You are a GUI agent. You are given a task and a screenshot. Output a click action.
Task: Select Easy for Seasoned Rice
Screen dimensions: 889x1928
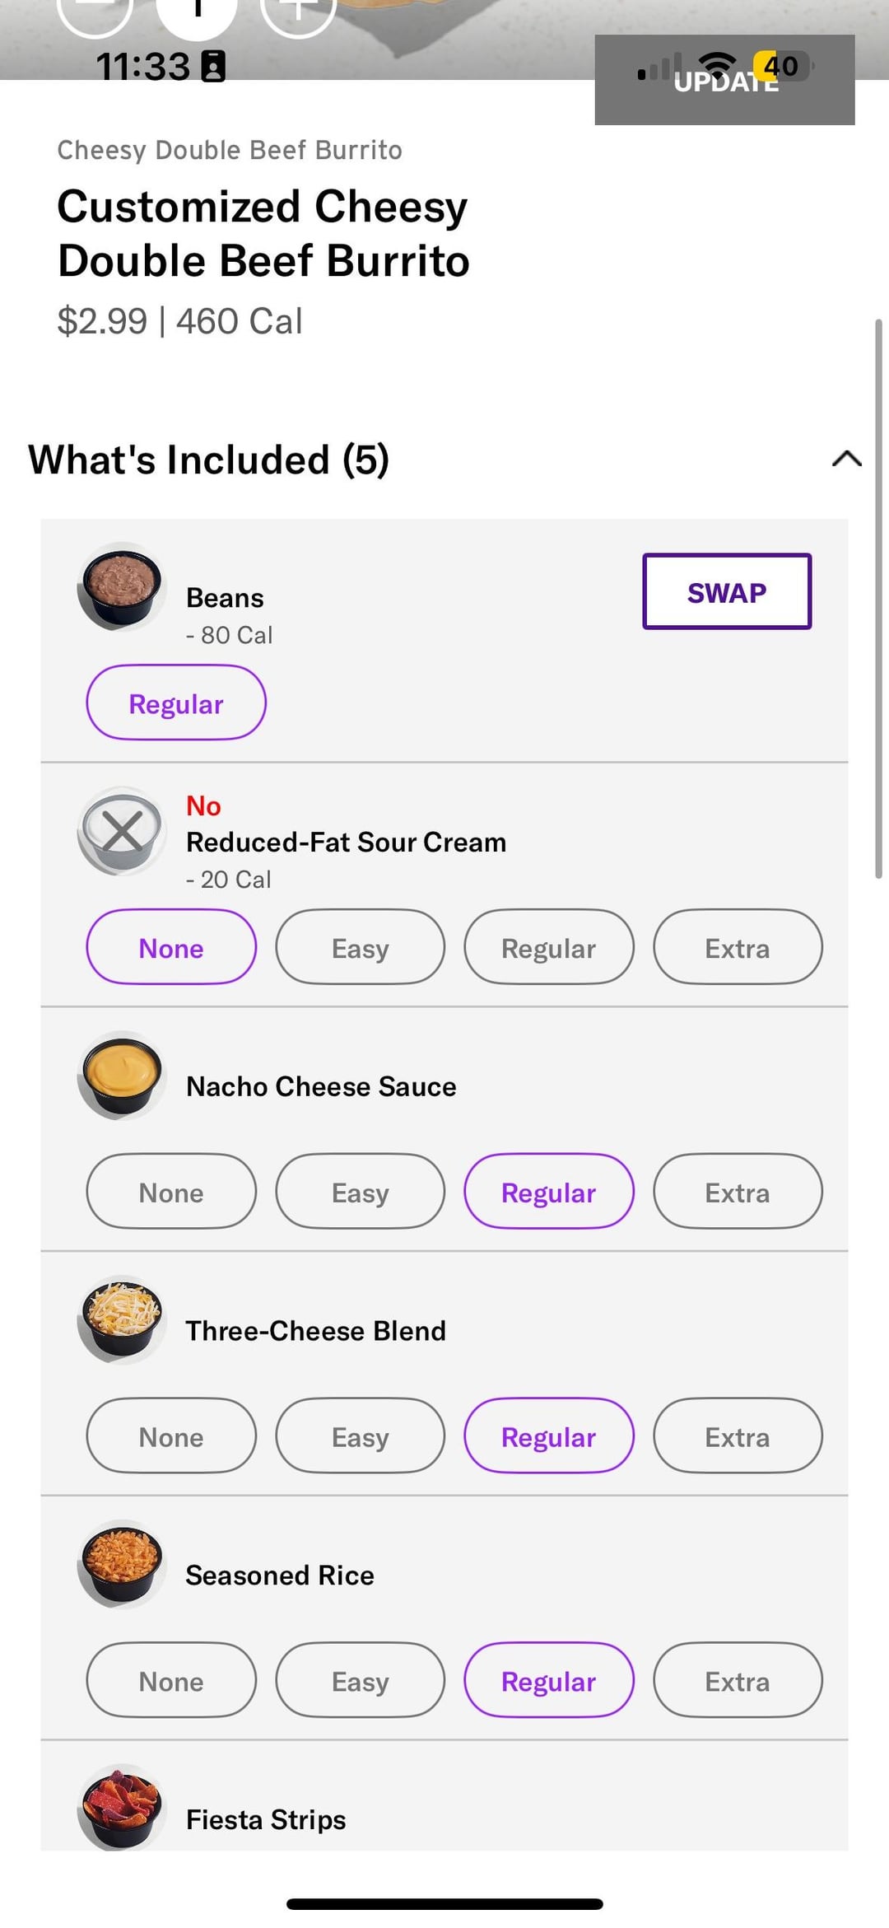[360, 1681]
